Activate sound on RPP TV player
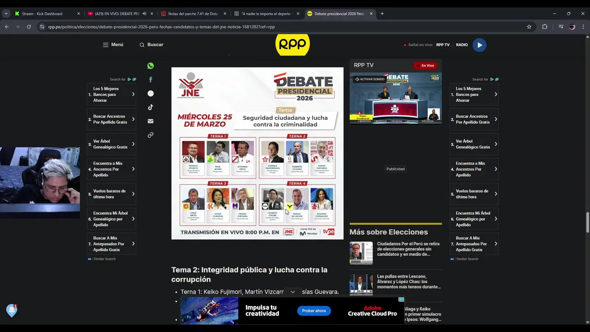The height and width of the screenshot is (332, 590). coord(370,79)
